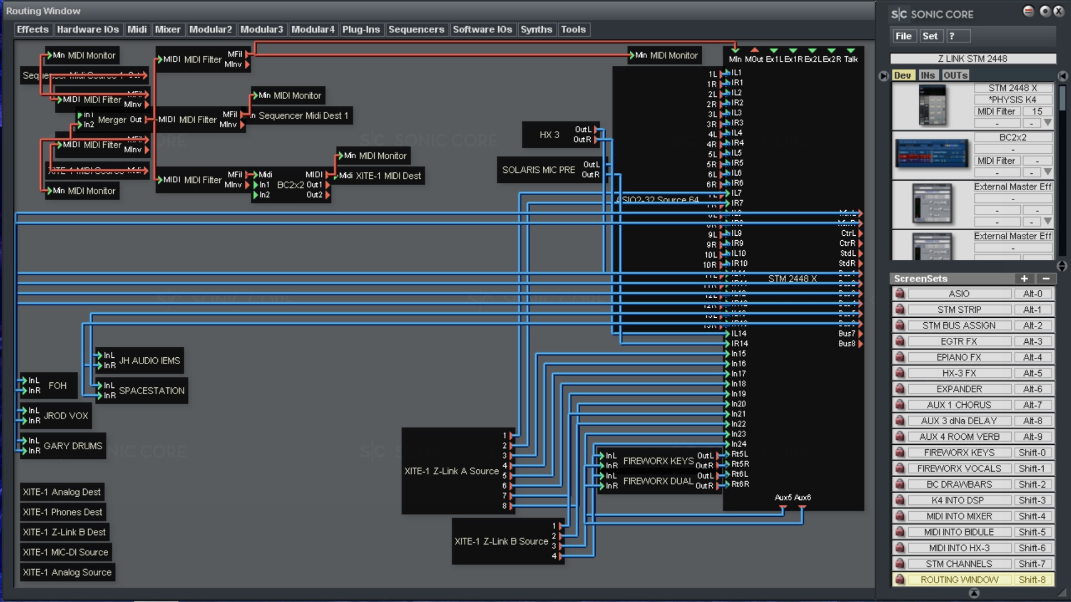The height and width of the screenshot is (602, 1071).
Task: Open the Midi menu in Routing Window
Action: [137, 30]
